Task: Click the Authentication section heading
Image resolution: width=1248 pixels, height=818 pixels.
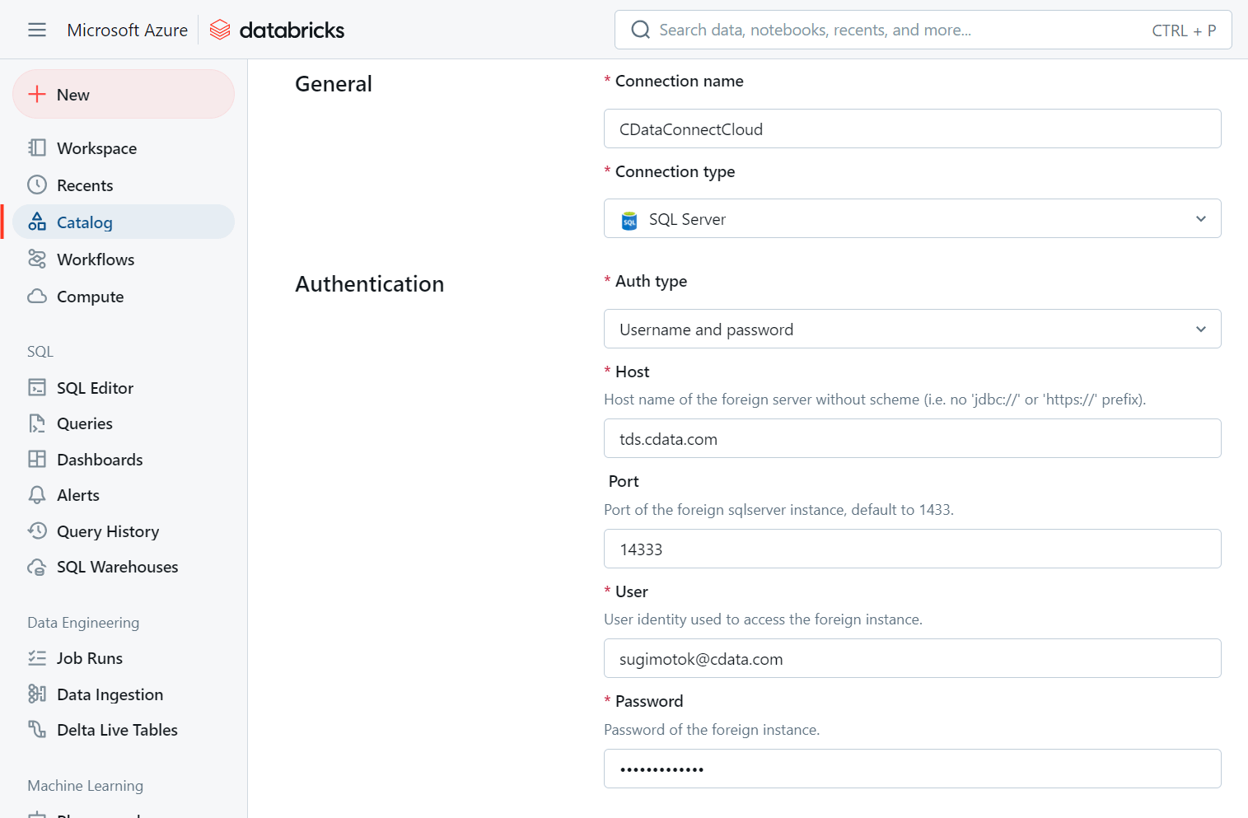Action: click(369, 283)
